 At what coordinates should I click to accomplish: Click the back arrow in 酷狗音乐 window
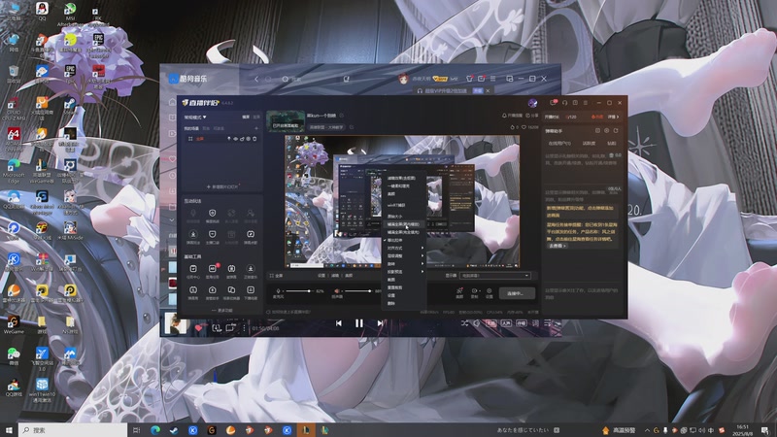click(256, 79)
